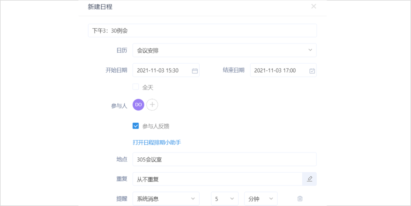This screenshot has height=206, width=411.
Task: Open 打开日程排期小助手 link
Action: (157, 142)
